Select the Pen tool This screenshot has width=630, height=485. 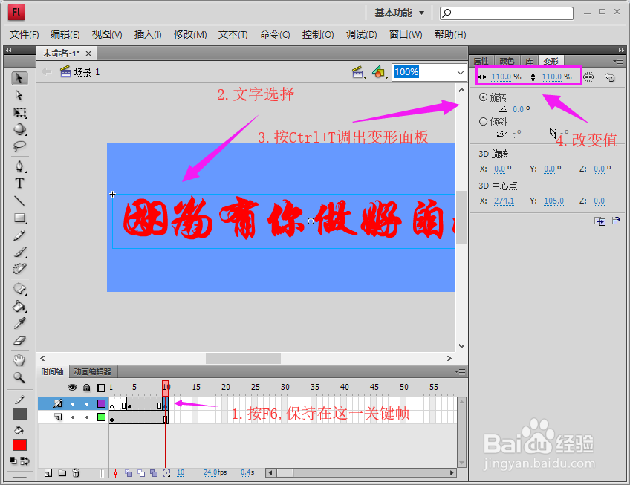coord(19,166)
